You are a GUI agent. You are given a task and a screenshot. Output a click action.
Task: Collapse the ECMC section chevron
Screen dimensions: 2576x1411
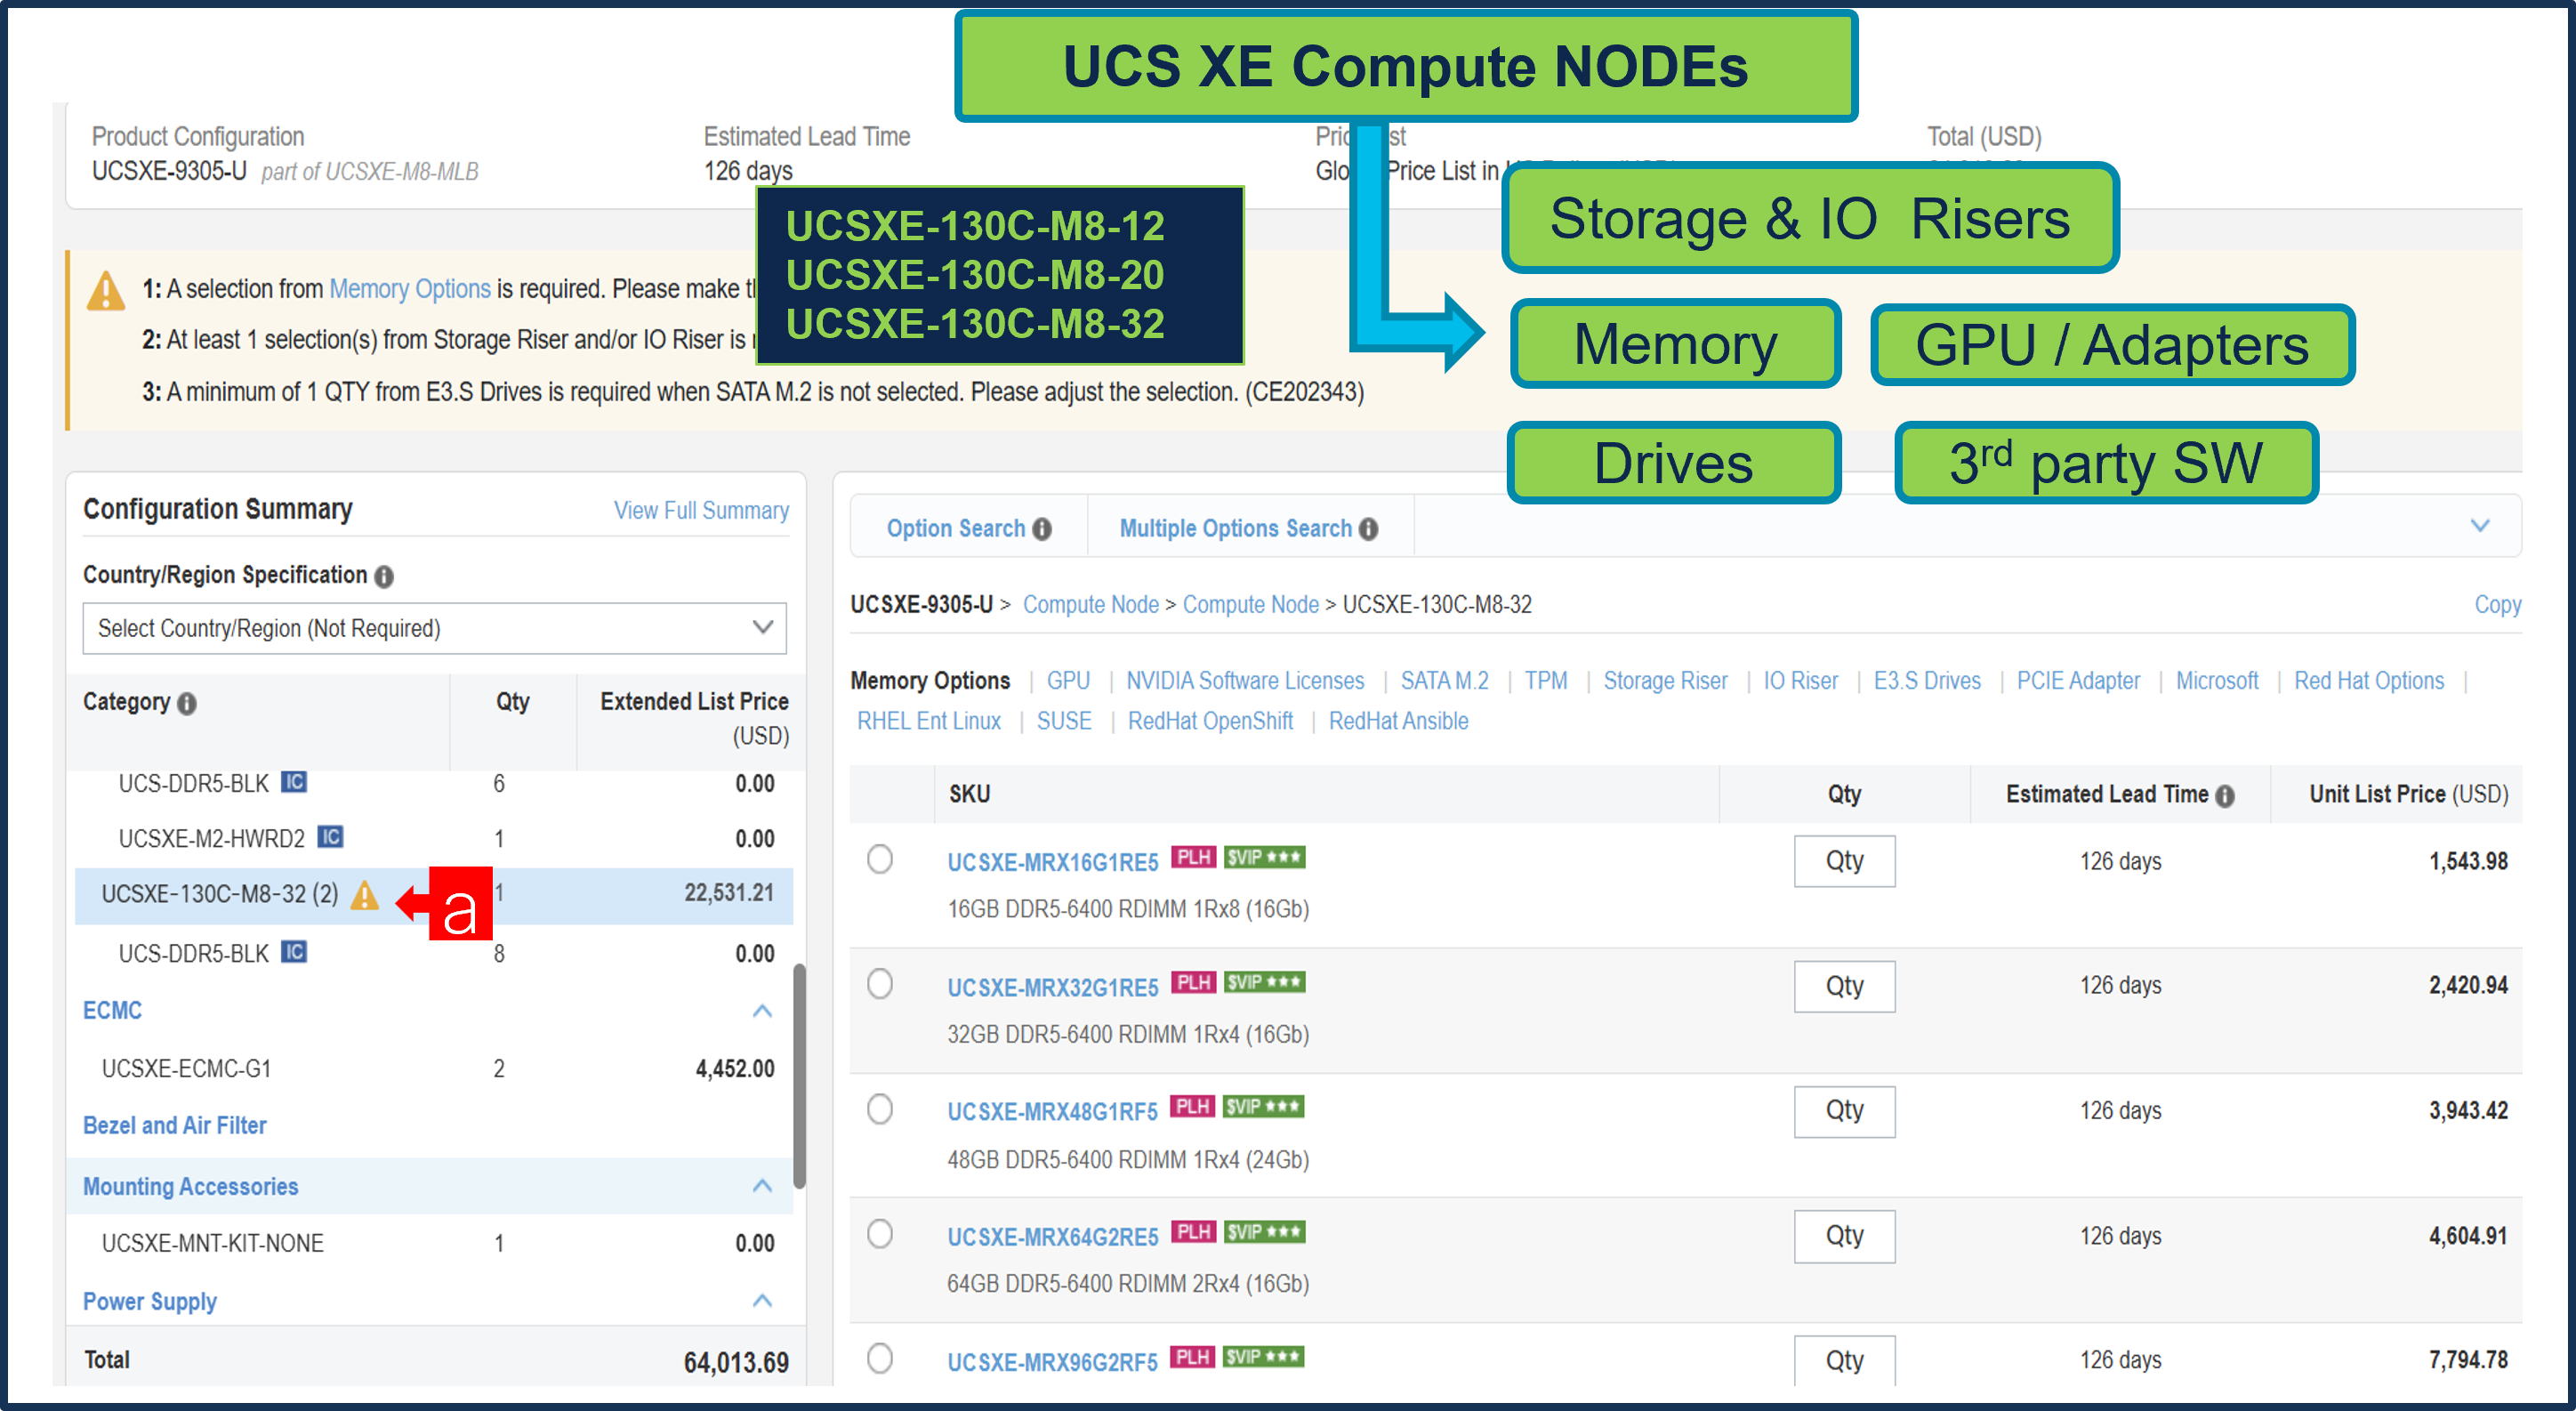point(763,1011)
